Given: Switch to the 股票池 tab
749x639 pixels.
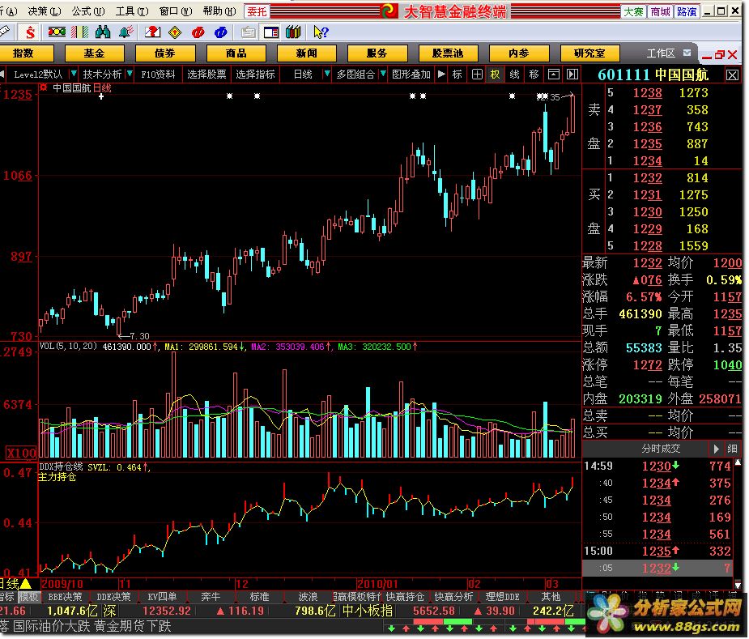Looking at the screenshot, I should click(448, 53).
